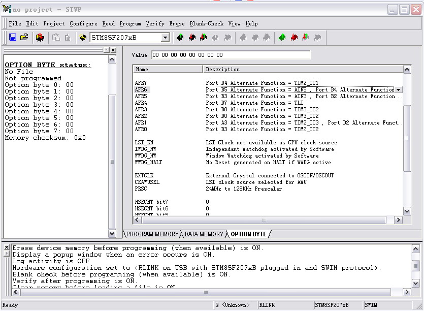This screenshot has width=424, height=311.
Task: Open the option byte status panel menu arrow
Action: pos(106,50)
